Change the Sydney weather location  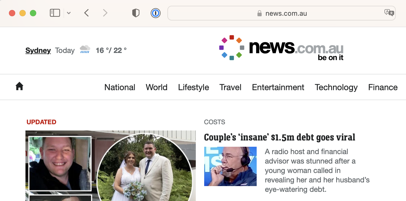point(38,50)
